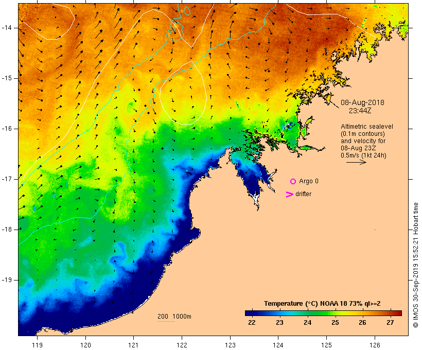Image resolution: width=422 pixels, height=350 pixels.
Task: Click latitude label -17
Action: pyautogui.click(x=7, y=179)
